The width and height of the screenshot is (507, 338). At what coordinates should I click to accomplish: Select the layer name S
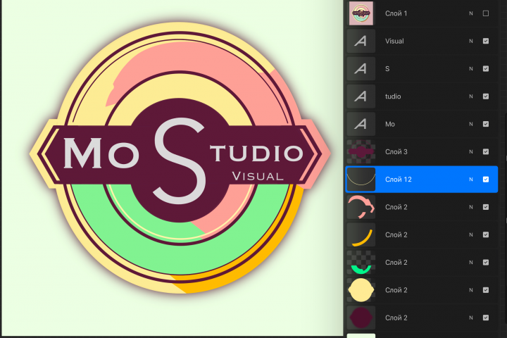tap(387, 68)
